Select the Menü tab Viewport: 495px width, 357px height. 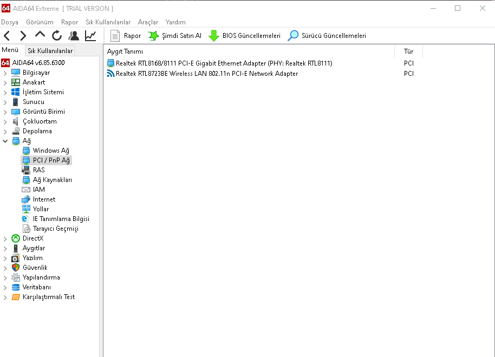(x=10, y=50)
